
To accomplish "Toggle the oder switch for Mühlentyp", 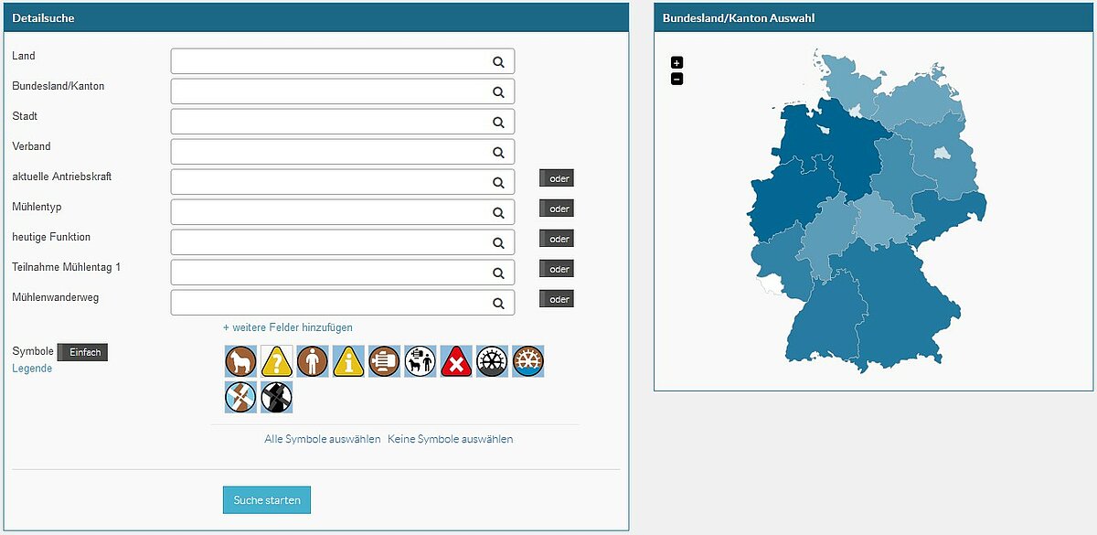I will [x=557, y=209].
